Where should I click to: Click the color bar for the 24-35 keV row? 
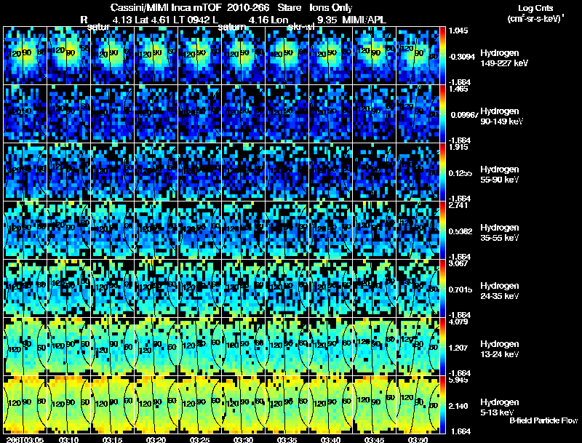(442, 289)
